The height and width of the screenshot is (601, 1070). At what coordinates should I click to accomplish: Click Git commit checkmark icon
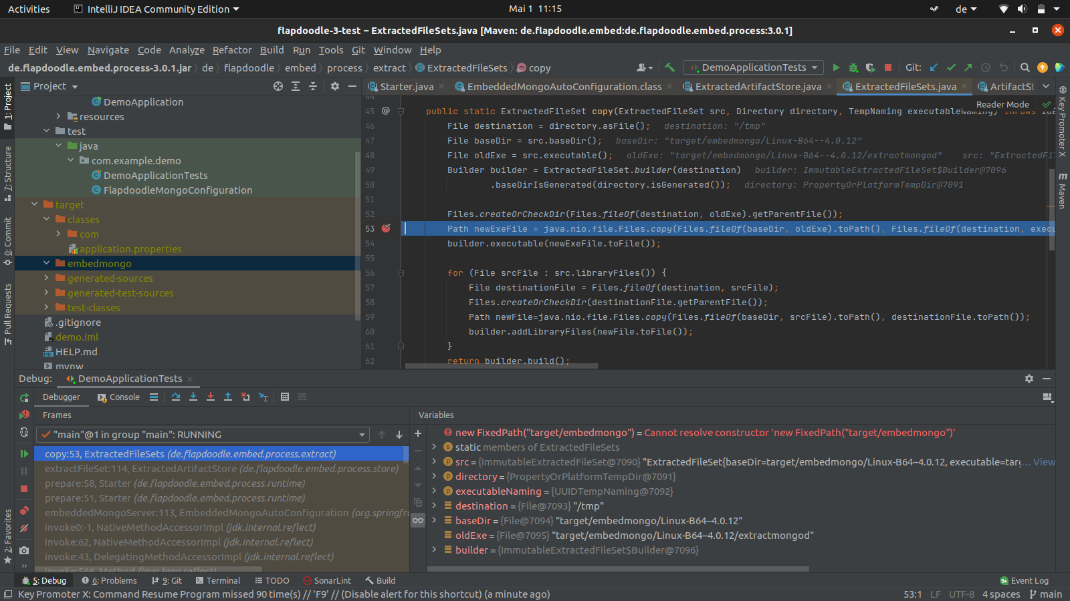click(x=951, y=67)
